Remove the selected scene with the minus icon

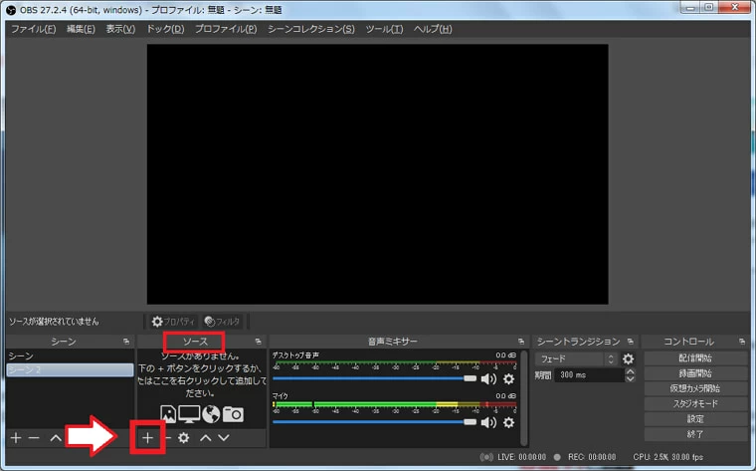(x=34, y=437)
